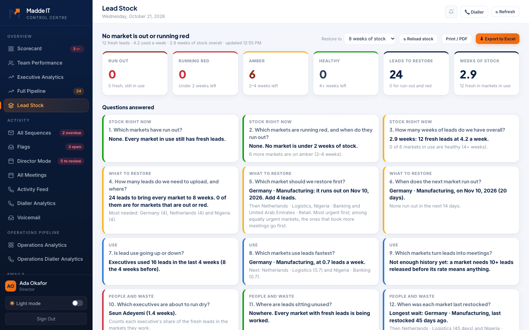The height and width of the screenshot is (330, 529).
Task: Click the Sign Out button
Action: 46,319
